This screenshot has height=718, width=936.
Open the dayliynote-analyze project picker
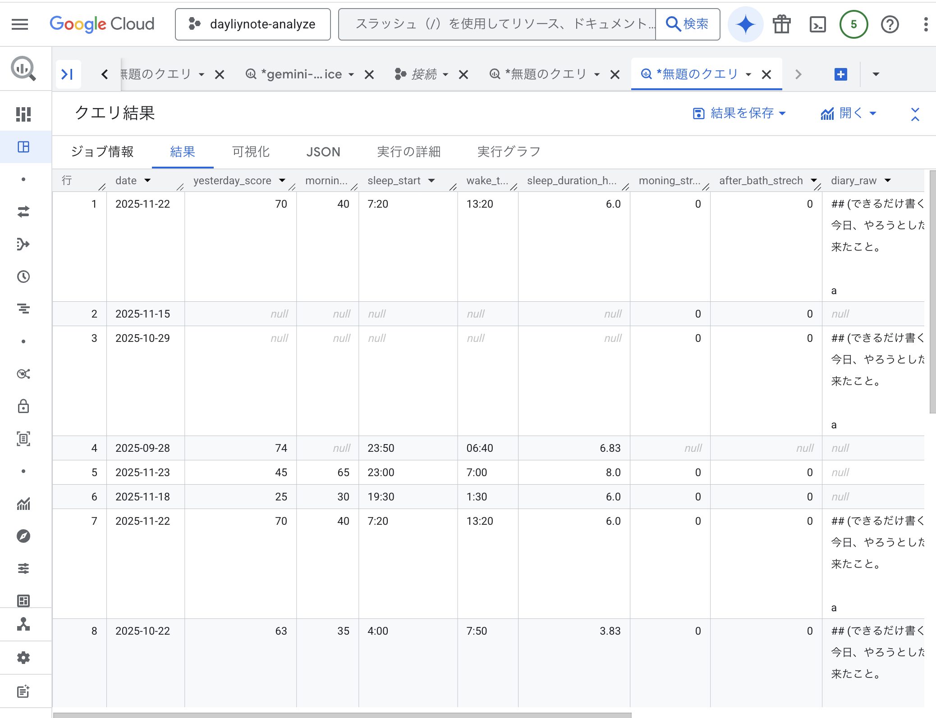point(252,24)
